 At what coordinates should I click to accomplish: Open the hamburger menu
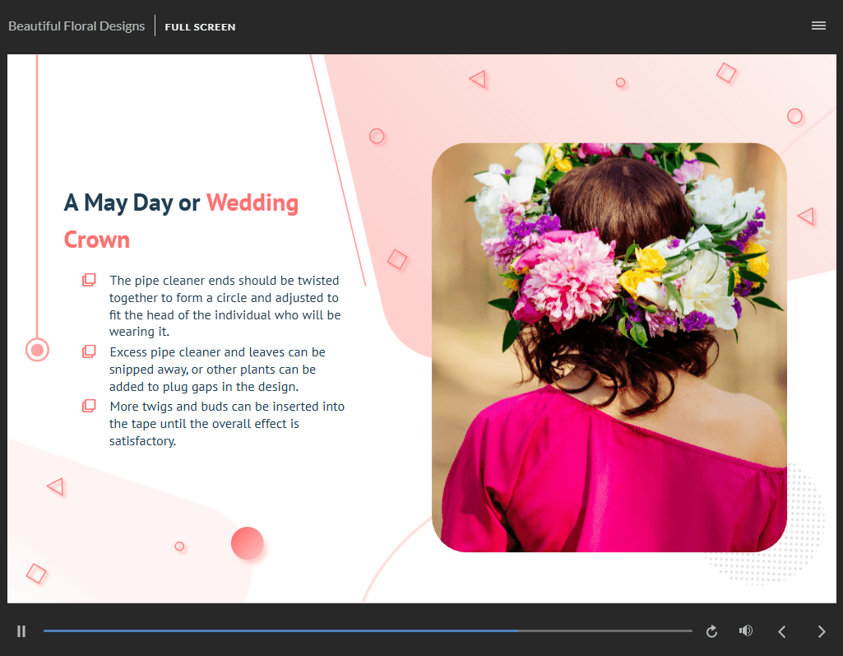[x=818, y=26]
